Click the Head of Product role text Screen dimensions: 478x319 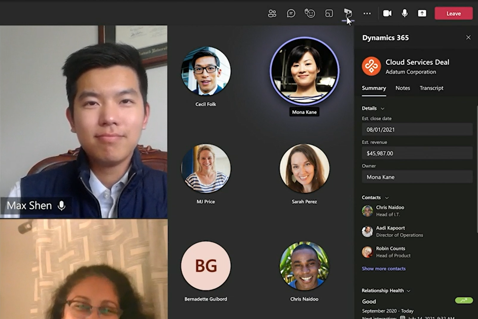pyautogui.click(x=393, y=256)
